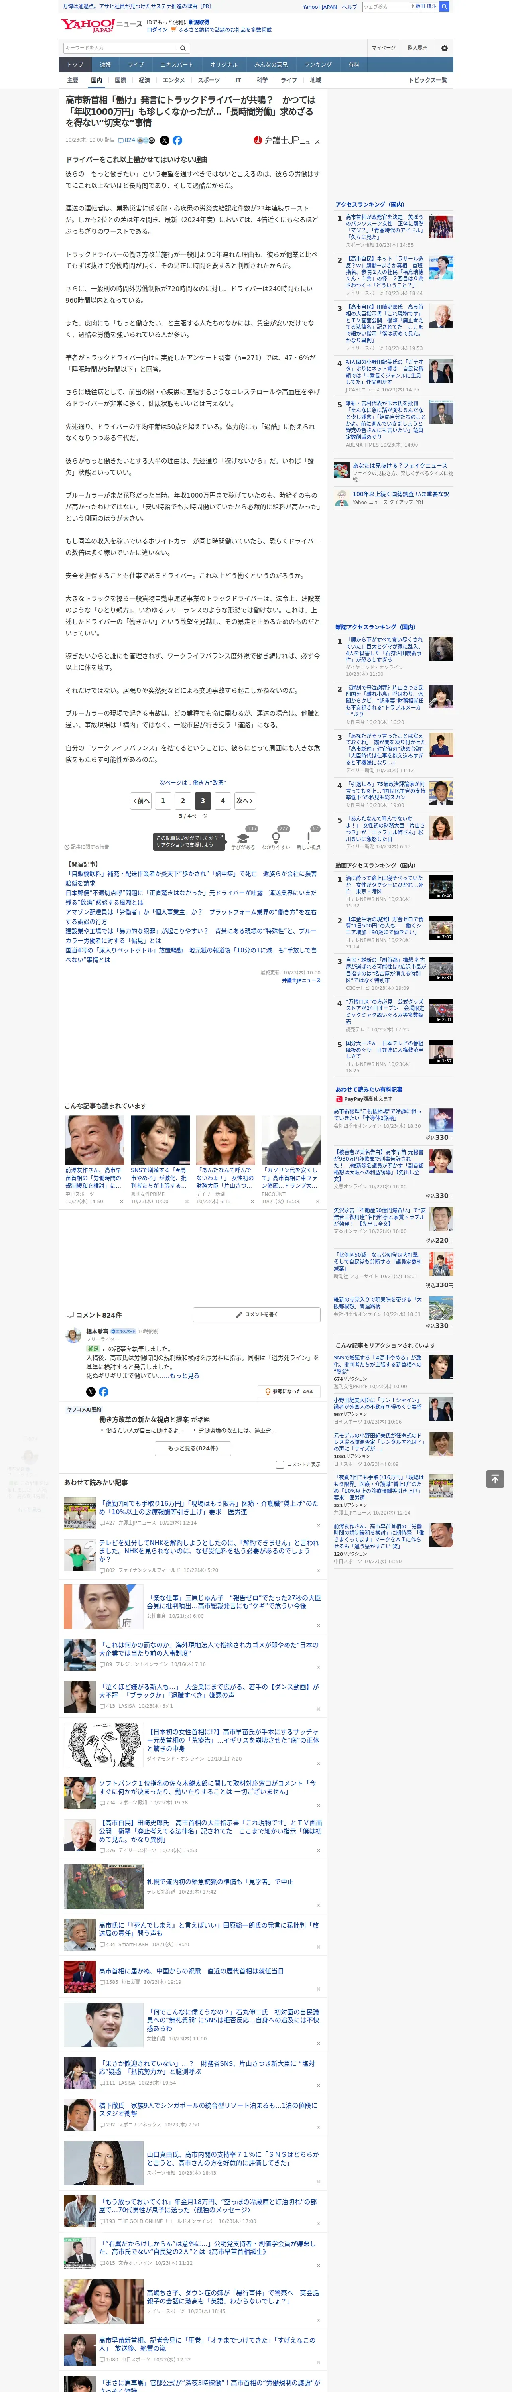Screen dimensions: 512x2392
Task: Share article on X below the headline
Action: pos(164,140)
